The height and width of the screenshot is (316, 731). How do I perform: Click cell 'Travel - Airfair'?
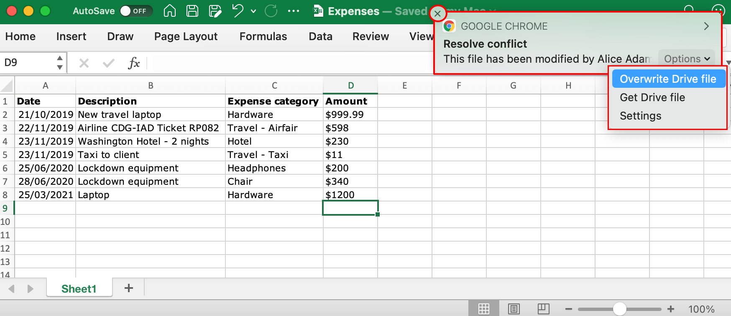tap(274, 128)
